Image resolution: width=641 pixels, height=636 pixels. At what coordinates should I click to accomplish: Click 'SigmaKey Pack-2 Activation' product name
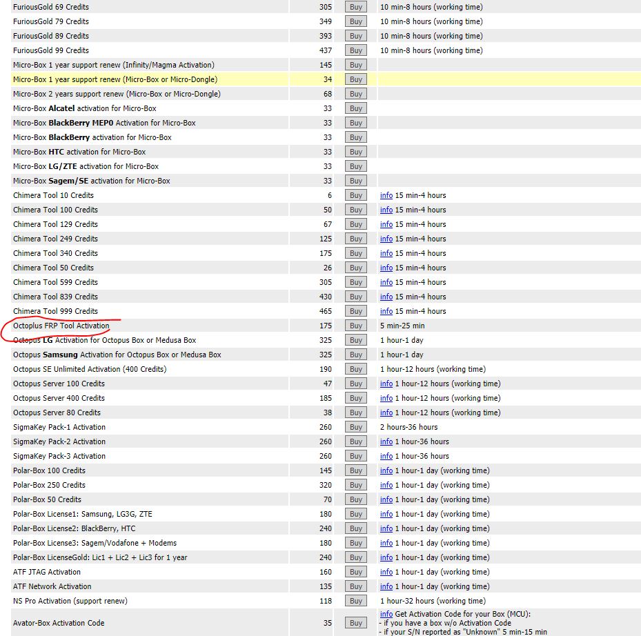(59, 442)
